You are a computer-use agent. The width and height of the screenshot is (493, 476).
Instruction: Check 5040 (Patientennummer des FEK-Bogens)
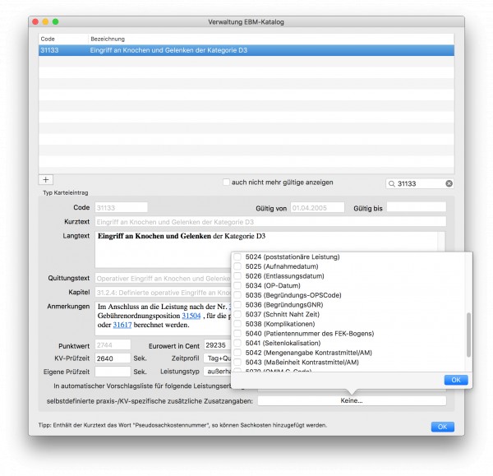237,334
